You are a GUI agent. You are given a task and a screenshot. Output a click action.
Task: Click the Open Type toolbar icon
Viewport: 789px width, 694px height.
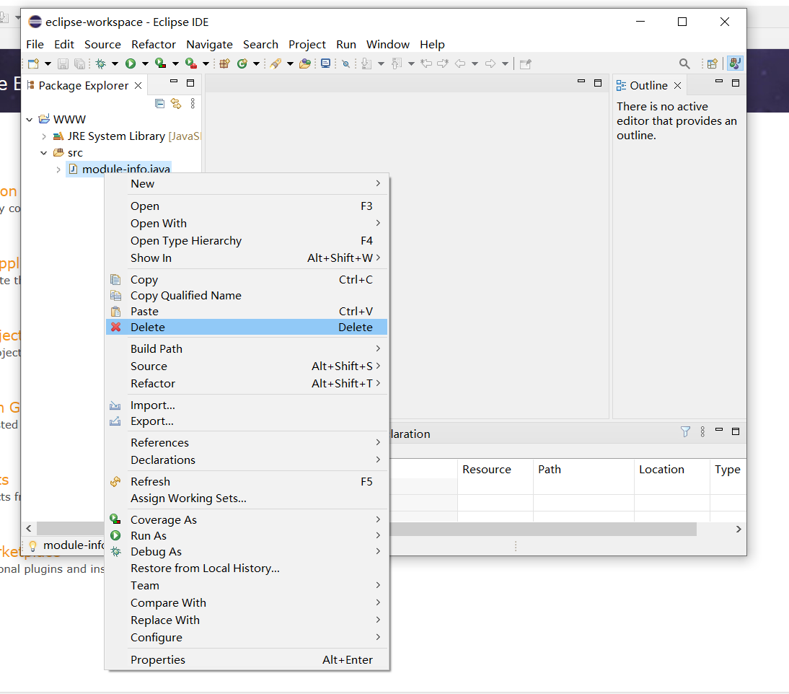pos(276,64)
